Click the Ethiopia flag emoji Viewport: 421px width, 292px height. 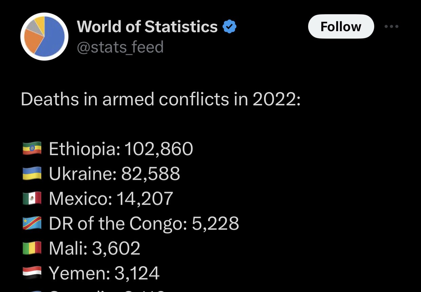click(x=32, y=149)
